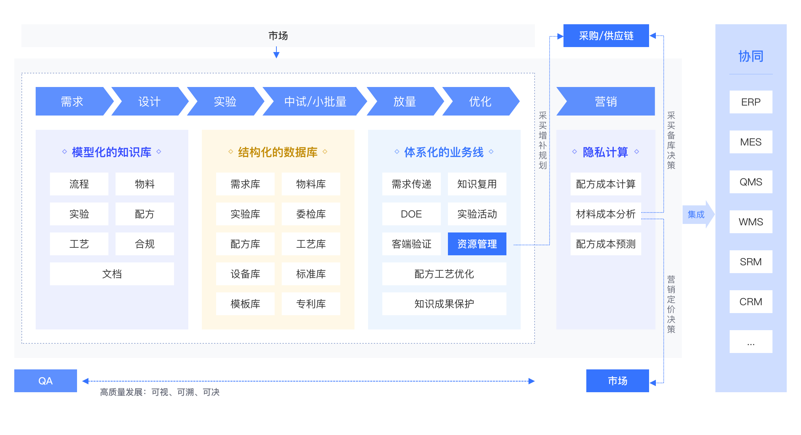Click the 委检库 database cell
801x435 pixels.
coord(311,214)
